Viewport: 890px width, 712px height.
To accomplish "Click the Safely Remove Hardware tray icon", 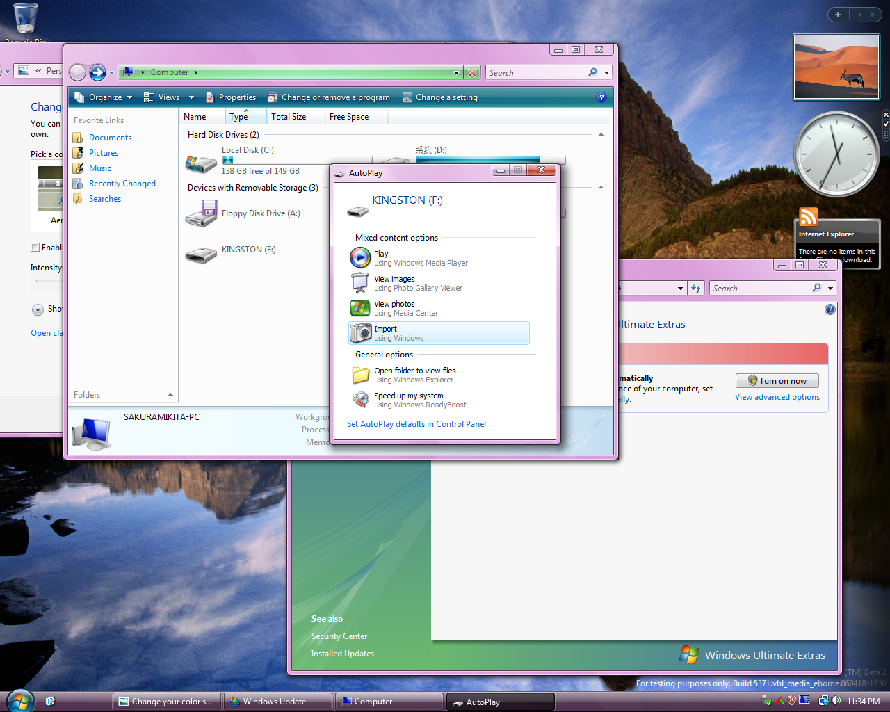I will 767,701.
